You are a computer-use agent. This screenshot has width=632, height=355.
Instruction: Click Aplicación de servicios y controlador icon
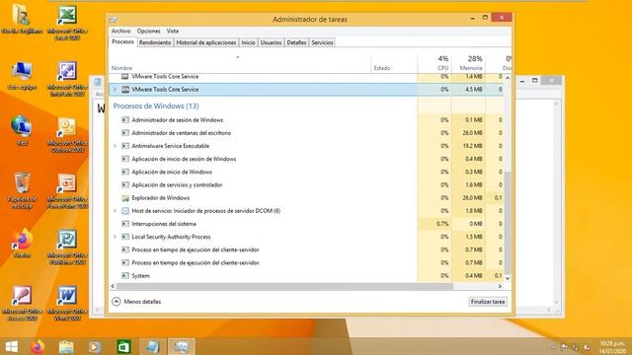pos(125,184)
